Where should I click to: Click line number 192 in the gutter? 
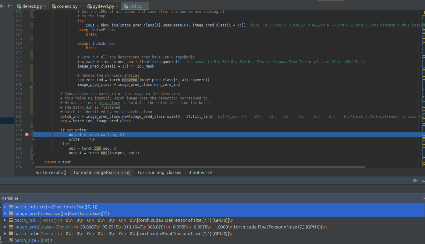pos(18,148)
